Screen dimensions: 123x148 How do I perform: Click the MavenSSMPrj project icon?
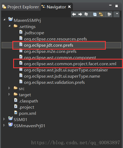click(x=10, y=19)
